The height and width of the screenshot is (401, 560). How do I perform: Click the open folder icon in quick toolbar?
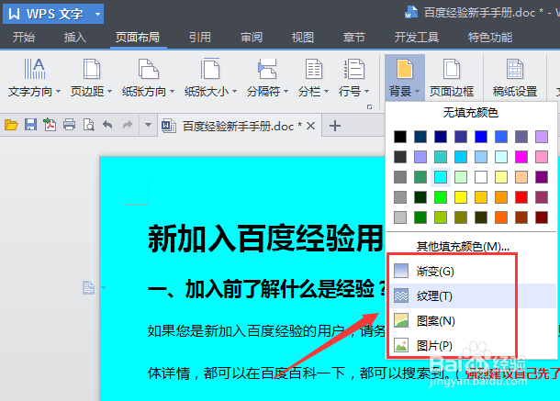coord(11,125)
